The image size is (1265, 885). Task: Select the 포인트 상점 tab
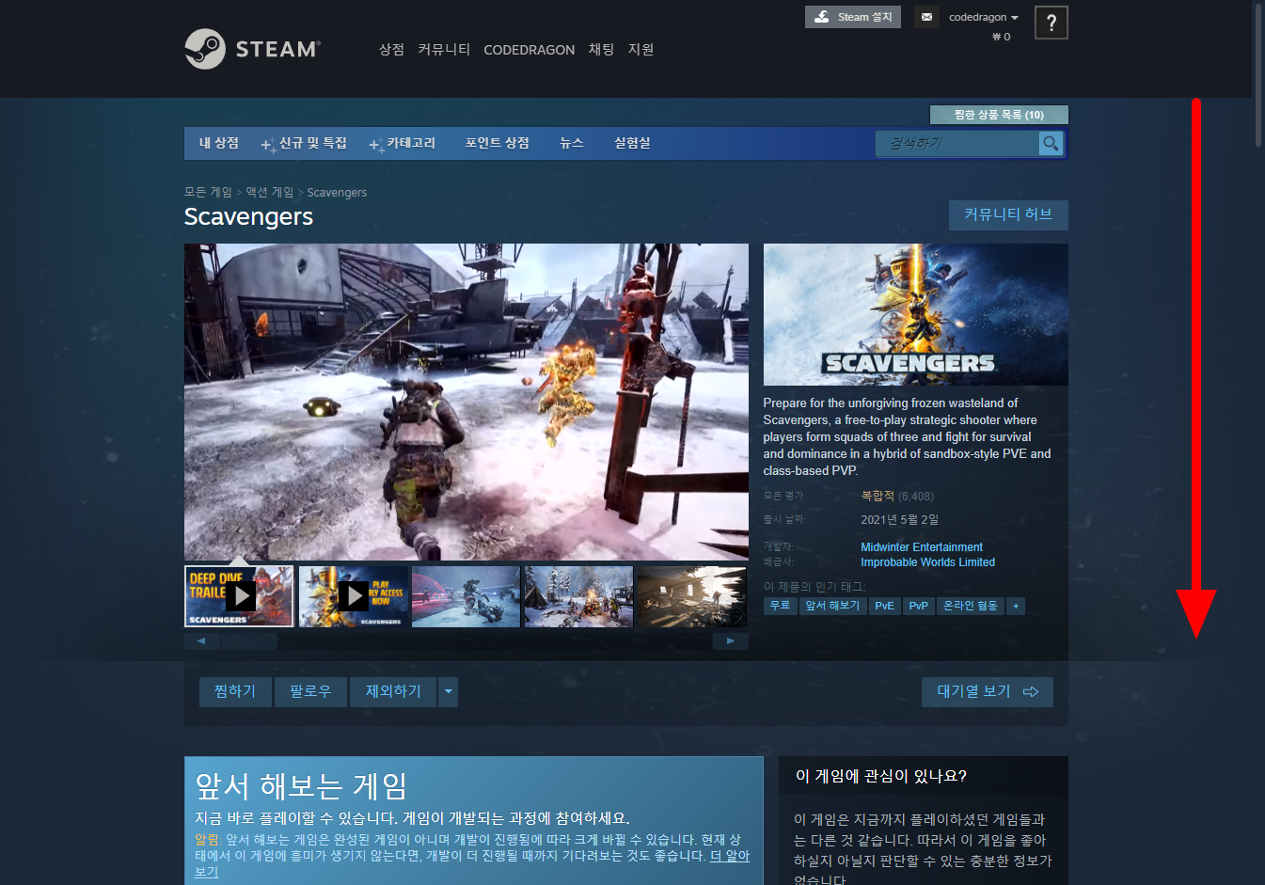497,143
